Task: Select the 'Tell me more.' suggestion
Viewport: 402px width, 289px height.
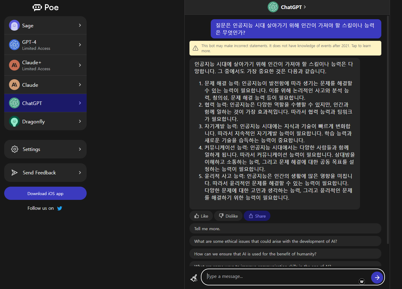Action: [x=285, y=229]
